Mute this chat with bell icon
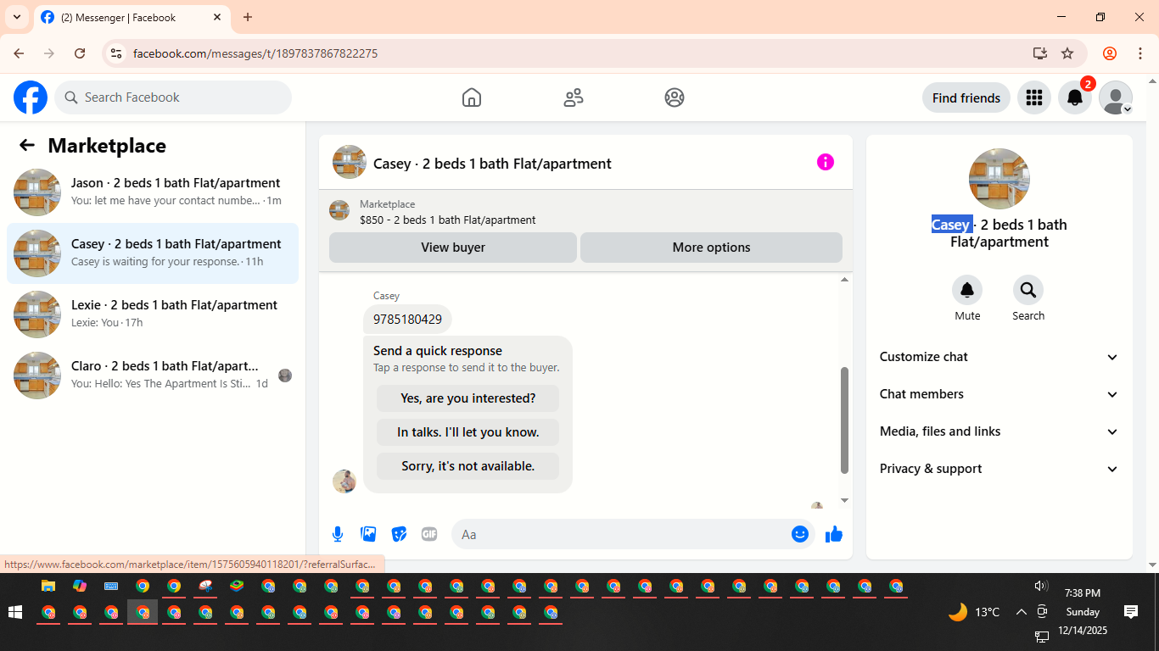The image size is (1159, 651). [x=967, y=290]
